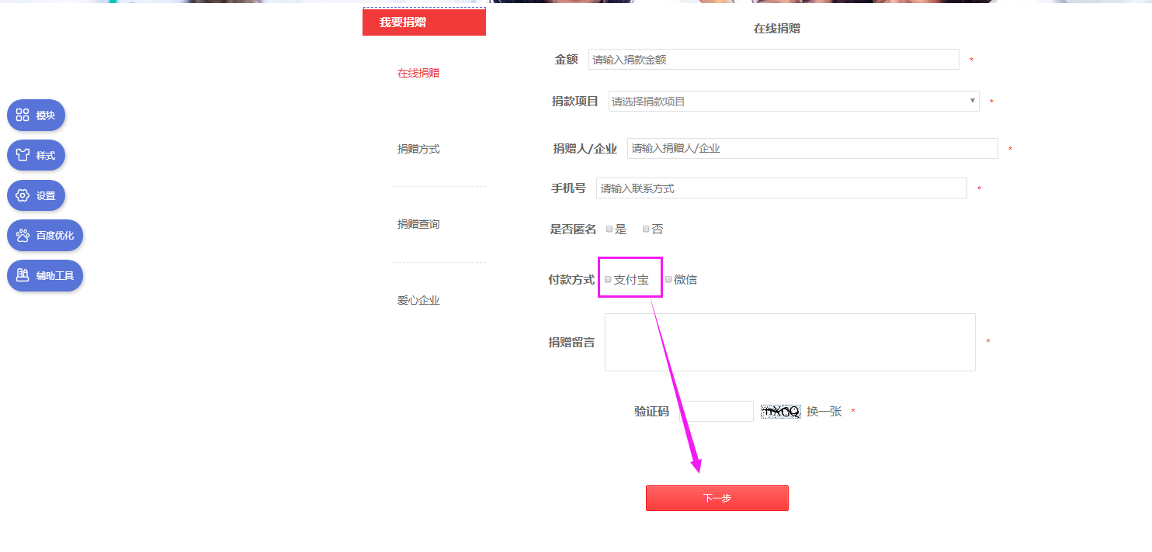Focus the 捐赠留言 text area
1152x552 pixels.
point(789,342)
